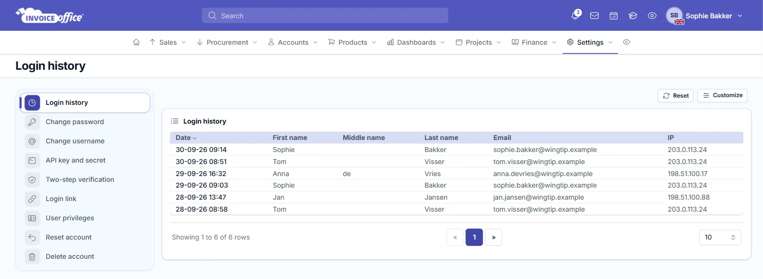
Task: Open the mail envelope icon
Action: click(595, 16)
